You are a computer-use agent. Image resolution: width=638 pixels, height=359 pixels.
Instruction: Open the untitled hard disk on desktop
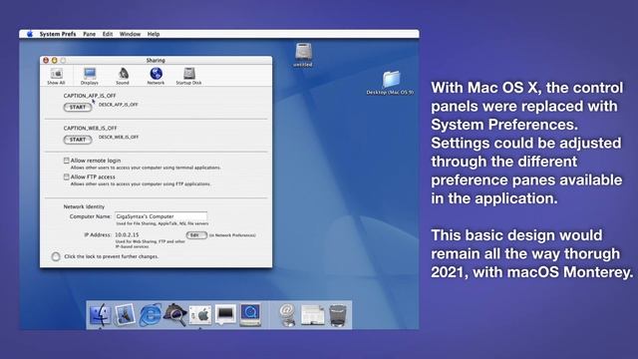(303, 55)
